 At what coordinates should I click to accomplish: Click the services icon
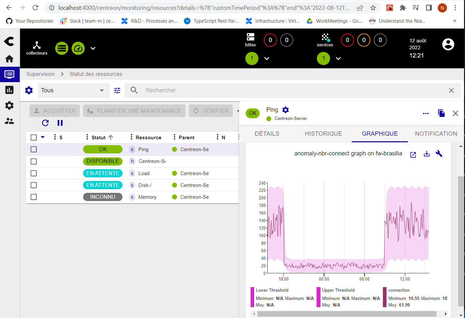pos(325,40)
